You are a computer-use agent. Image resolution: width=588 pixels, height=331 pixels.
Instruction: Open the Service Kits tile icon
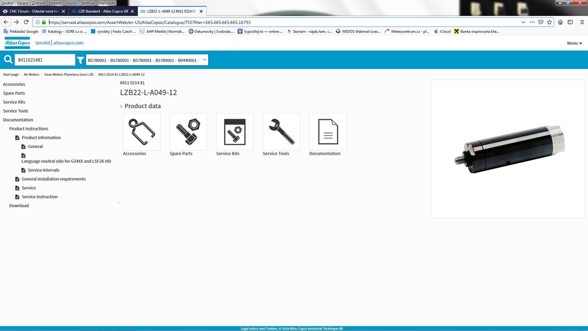tap(235, 132)
